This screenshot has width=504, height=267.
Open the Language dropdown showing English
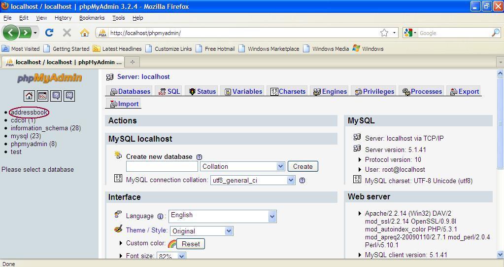tap(222, 217)
